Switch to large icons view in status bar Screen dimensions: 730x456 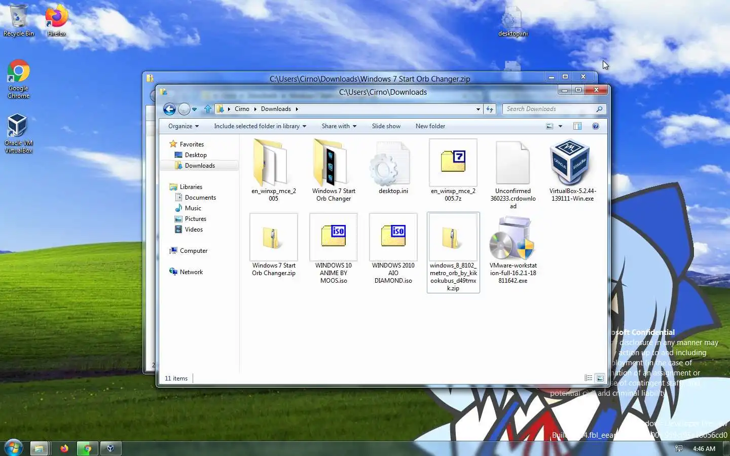tap(600, 378)
